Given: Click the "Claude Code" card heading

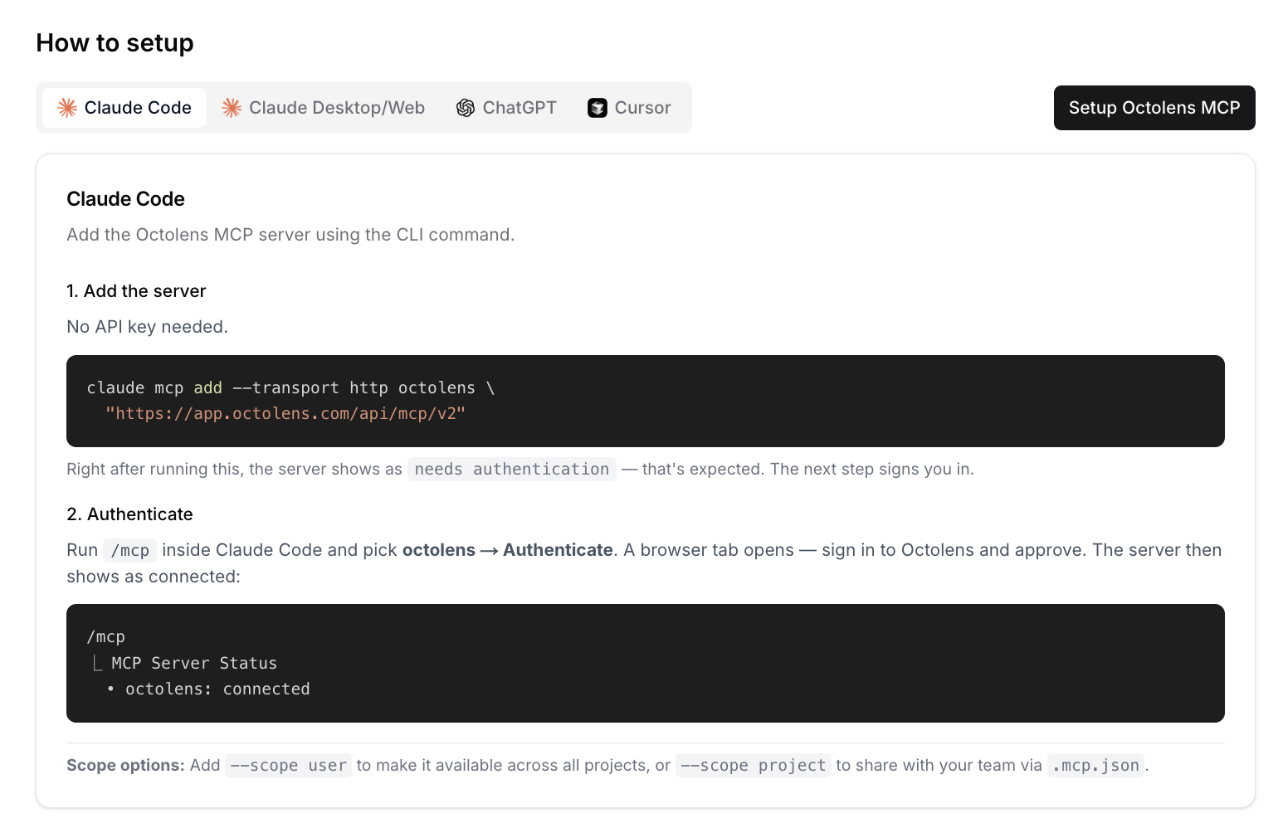Looking at the screenshot, I should [x=125, y=199].
